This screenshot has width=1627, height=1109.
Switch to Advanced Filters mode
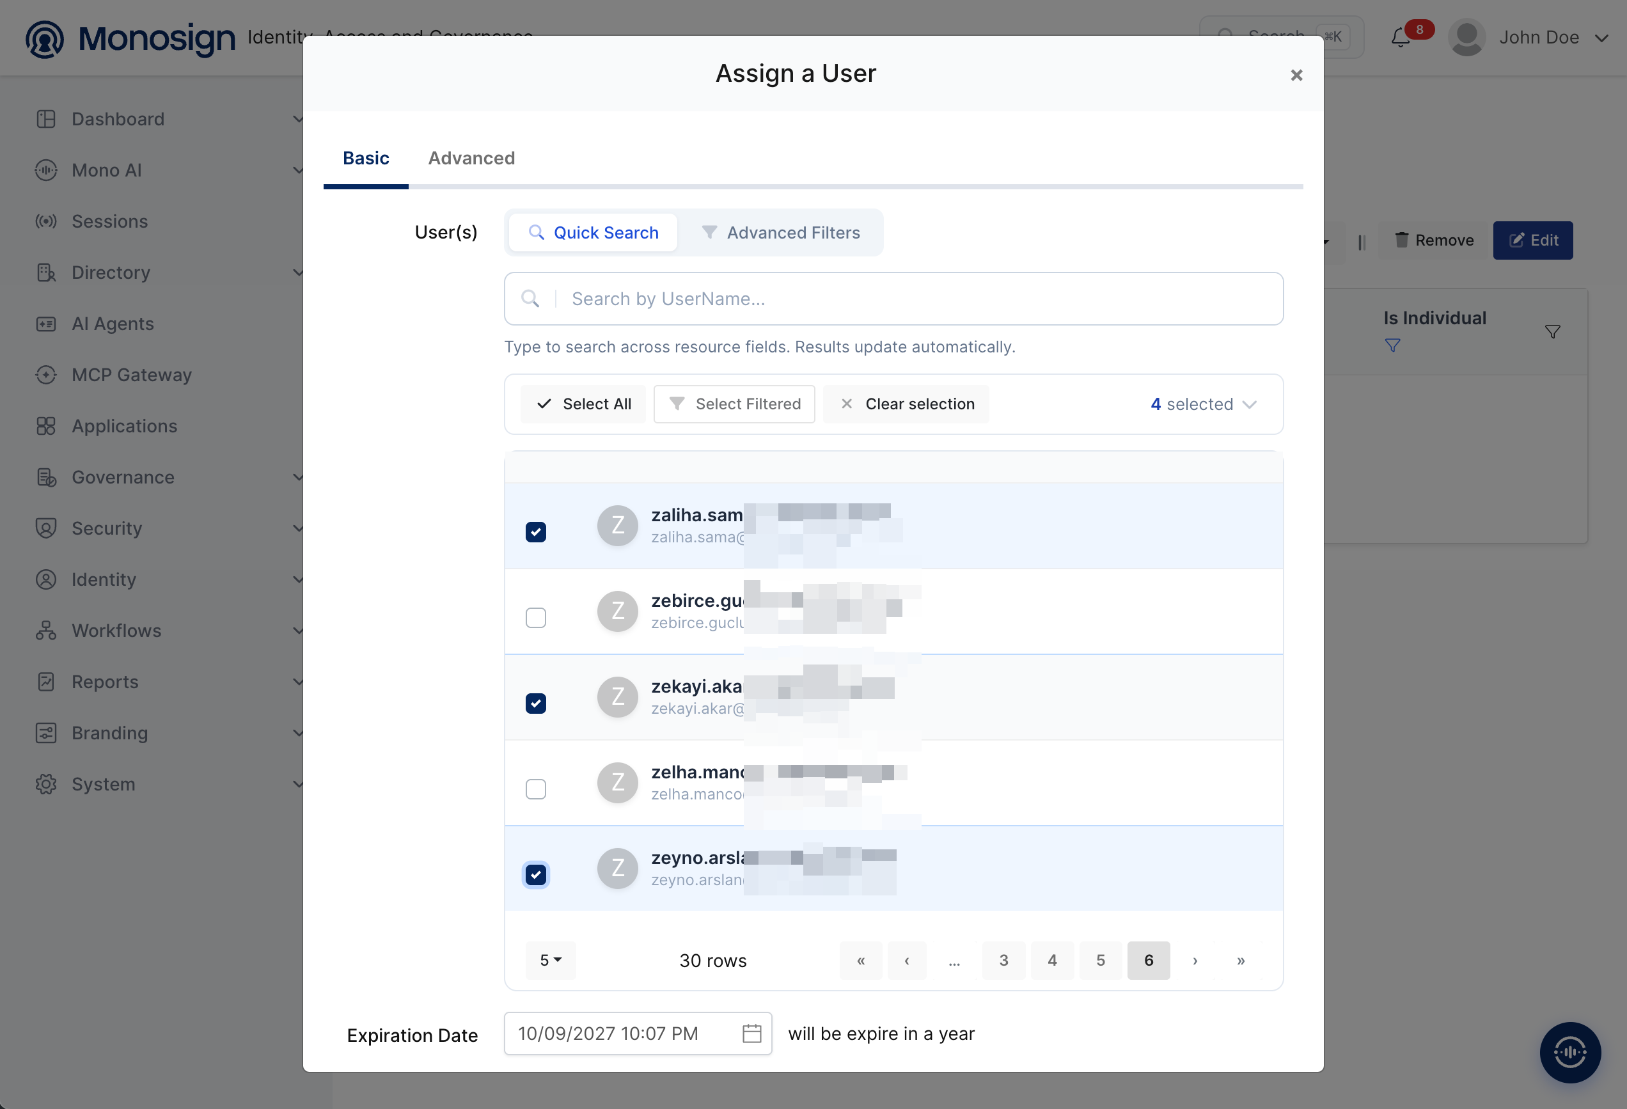(781, 232)
